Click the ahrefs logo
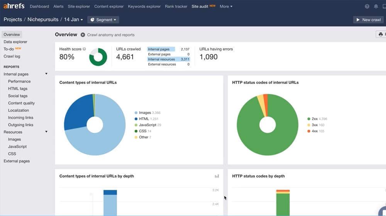The width and height of the screenshot is (386, 216). 14,6
